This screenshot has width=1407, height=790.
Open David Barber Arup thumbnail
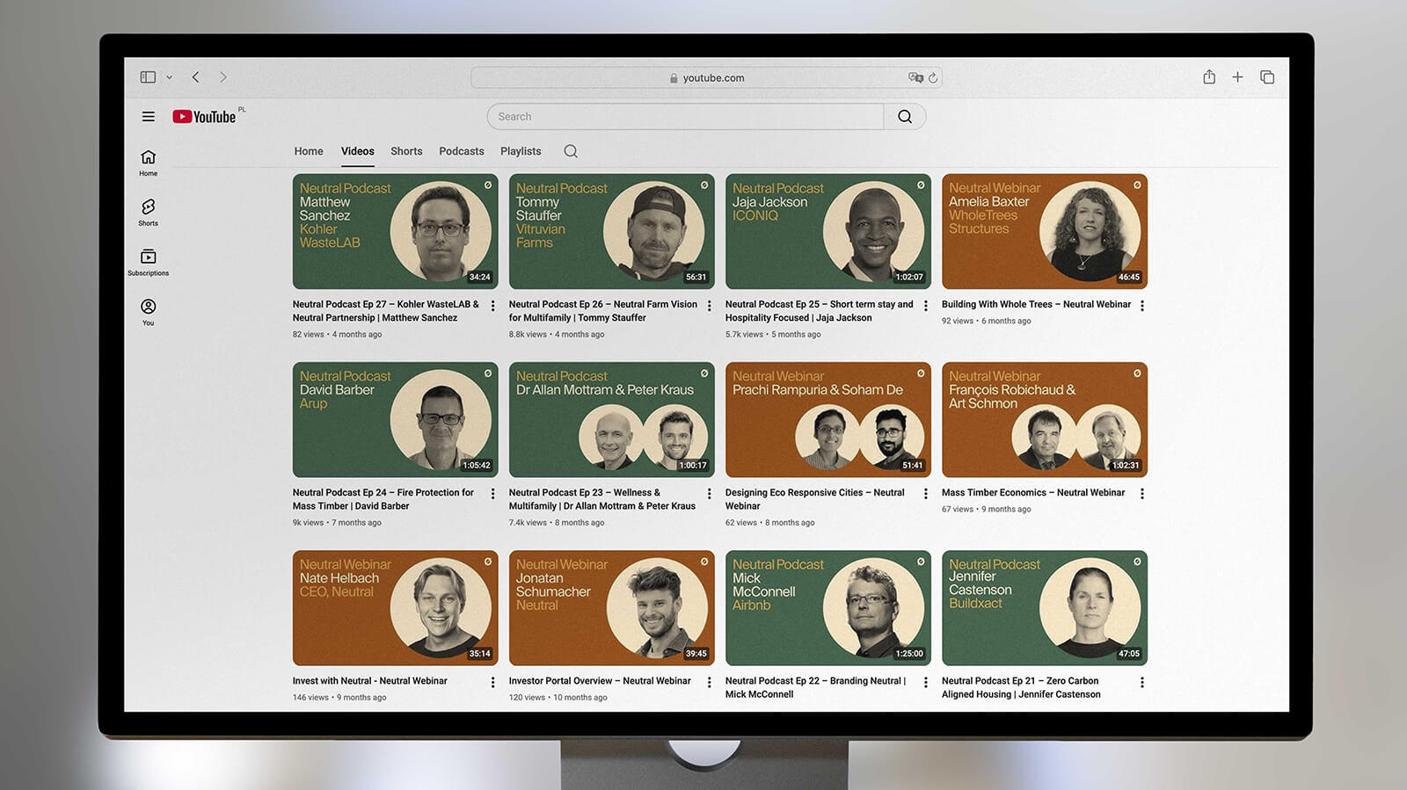[x=396, y=420]
